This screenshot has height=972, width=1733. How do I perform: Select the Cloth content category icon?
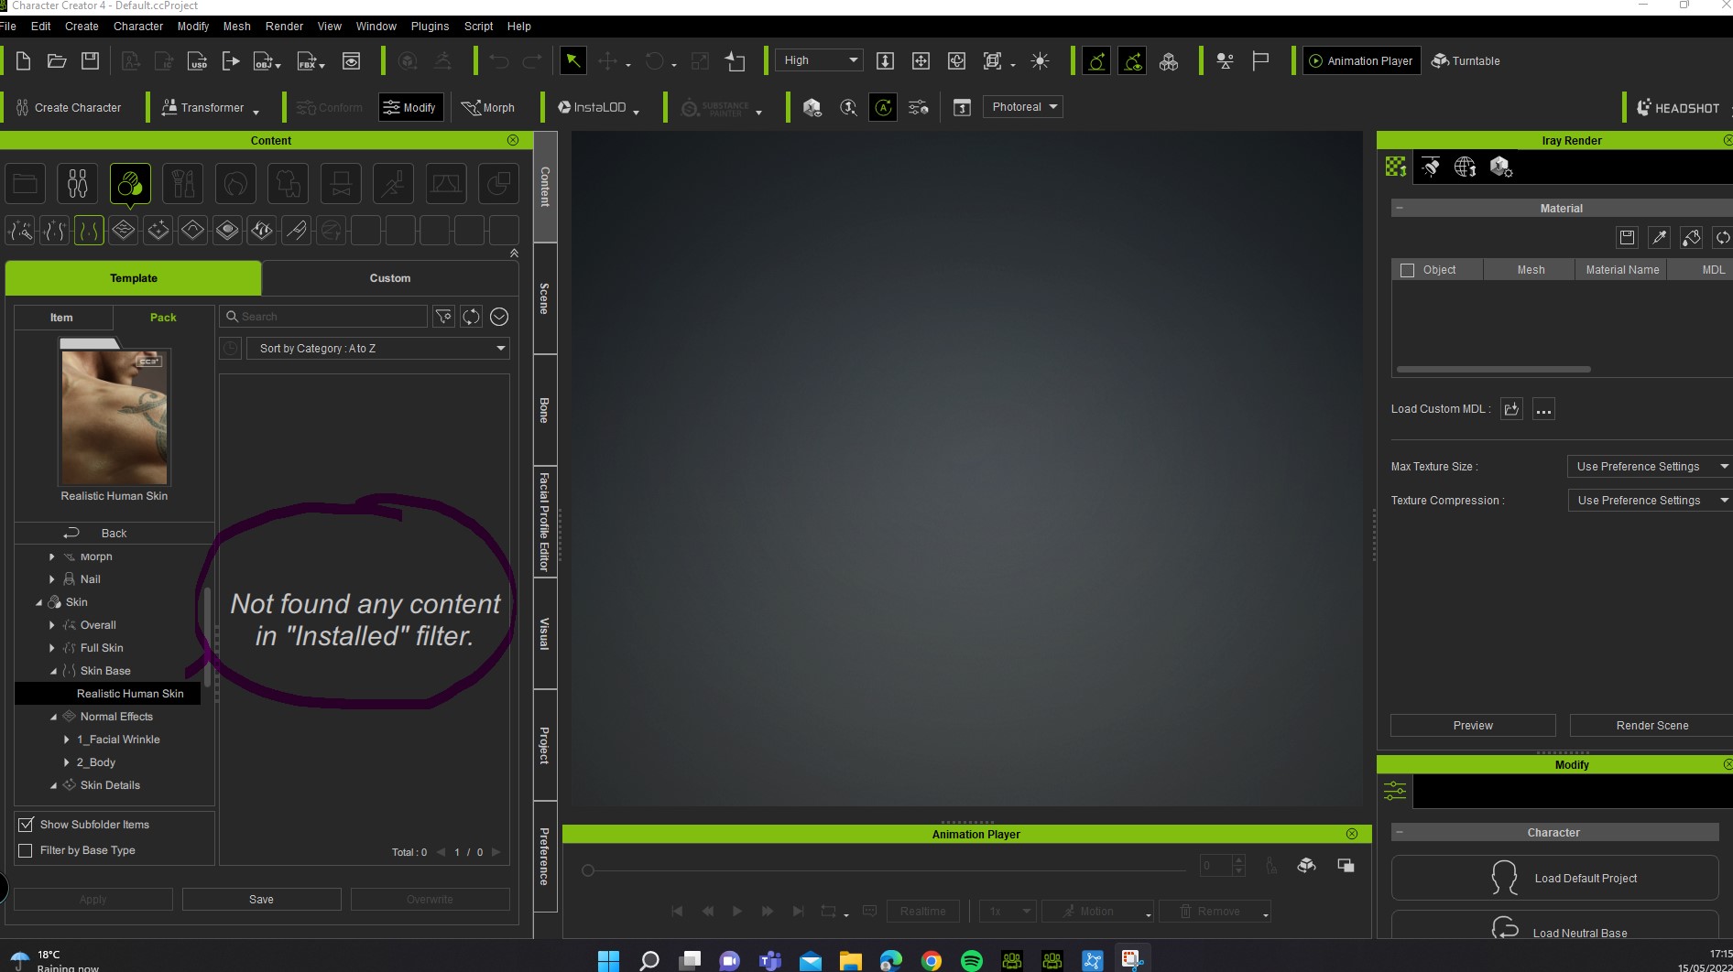pyautogui.click(x=289, y=184)
